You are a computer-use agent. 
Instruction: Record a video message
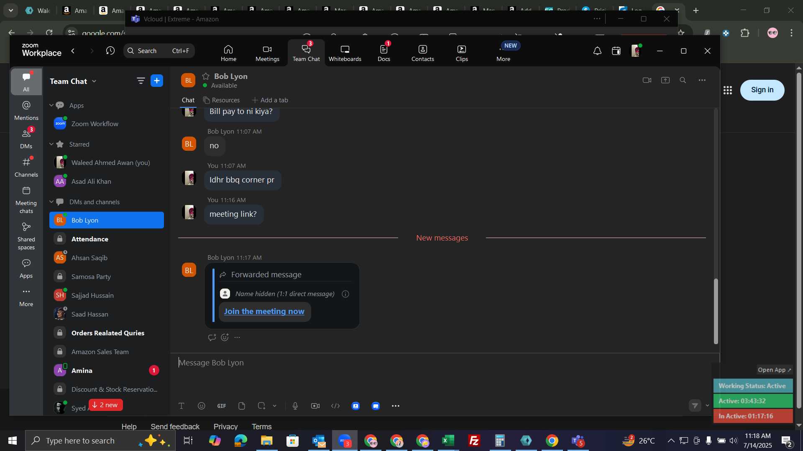coord(315,406)
